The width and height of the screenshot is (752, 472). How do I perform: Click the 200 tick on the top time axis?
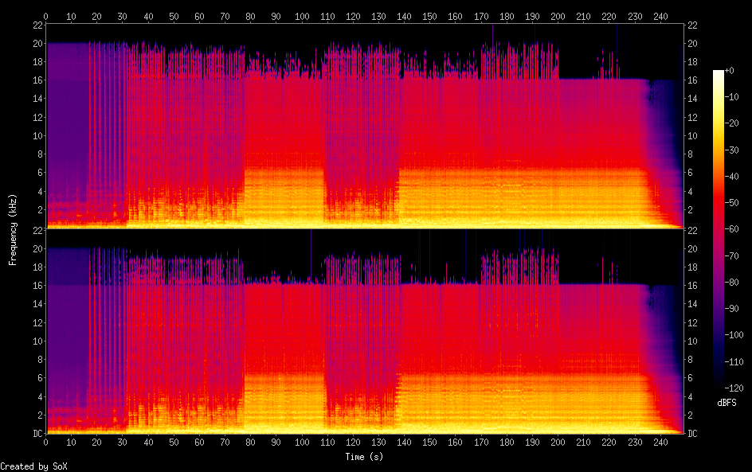pyautogui.click(x=558, y=16)
